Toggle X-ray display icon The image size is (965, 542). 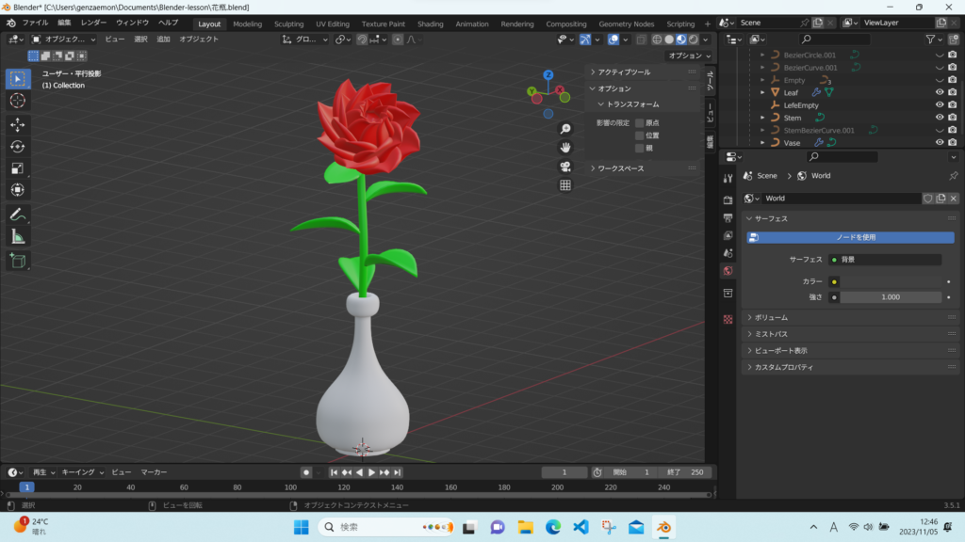coord(641,40)
